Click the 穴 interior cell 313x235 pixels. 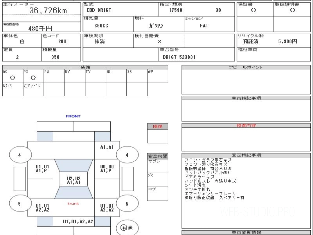click(158, 180)
